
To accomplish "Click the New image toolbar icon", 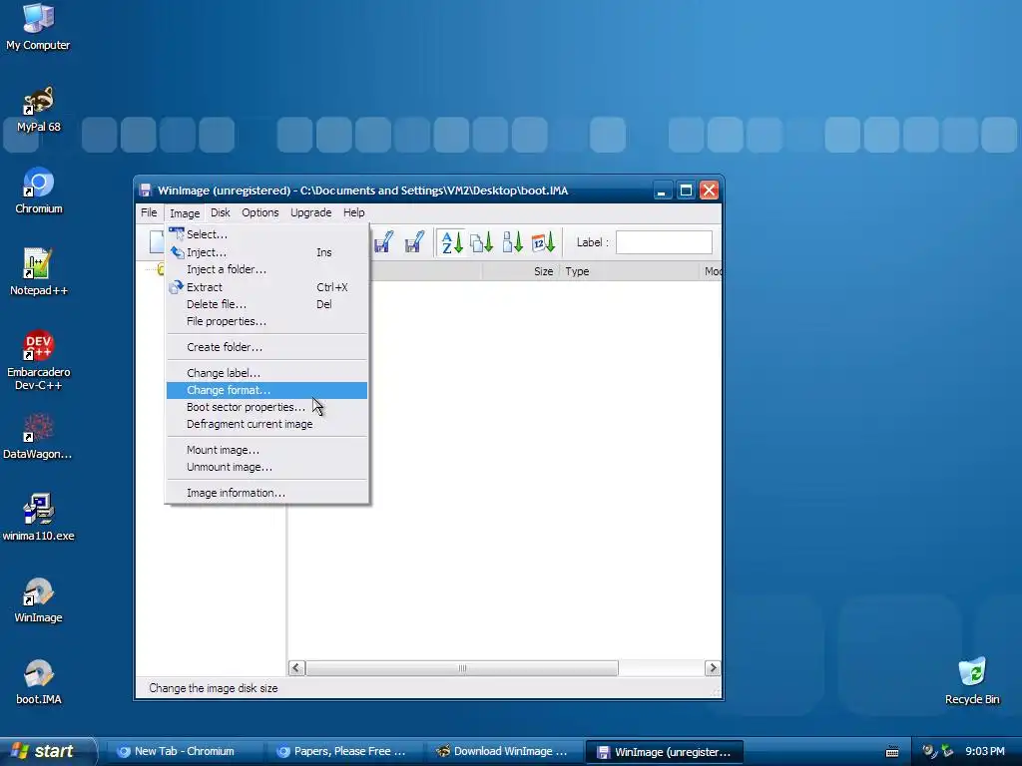I will 157,241.
